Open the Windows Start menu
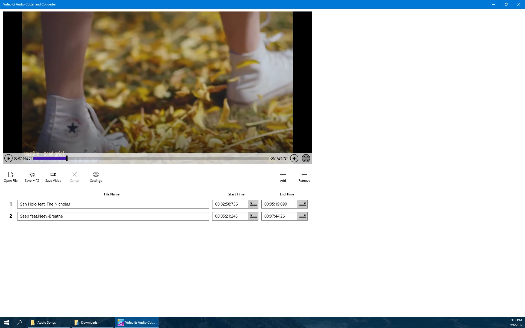Viewport: 525px width, 328px height. click(x=7, y=323)
